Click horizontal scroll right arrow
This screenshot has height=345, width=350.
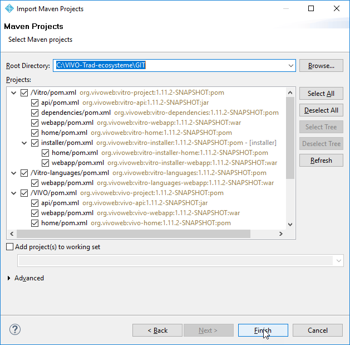pos(281,234)
